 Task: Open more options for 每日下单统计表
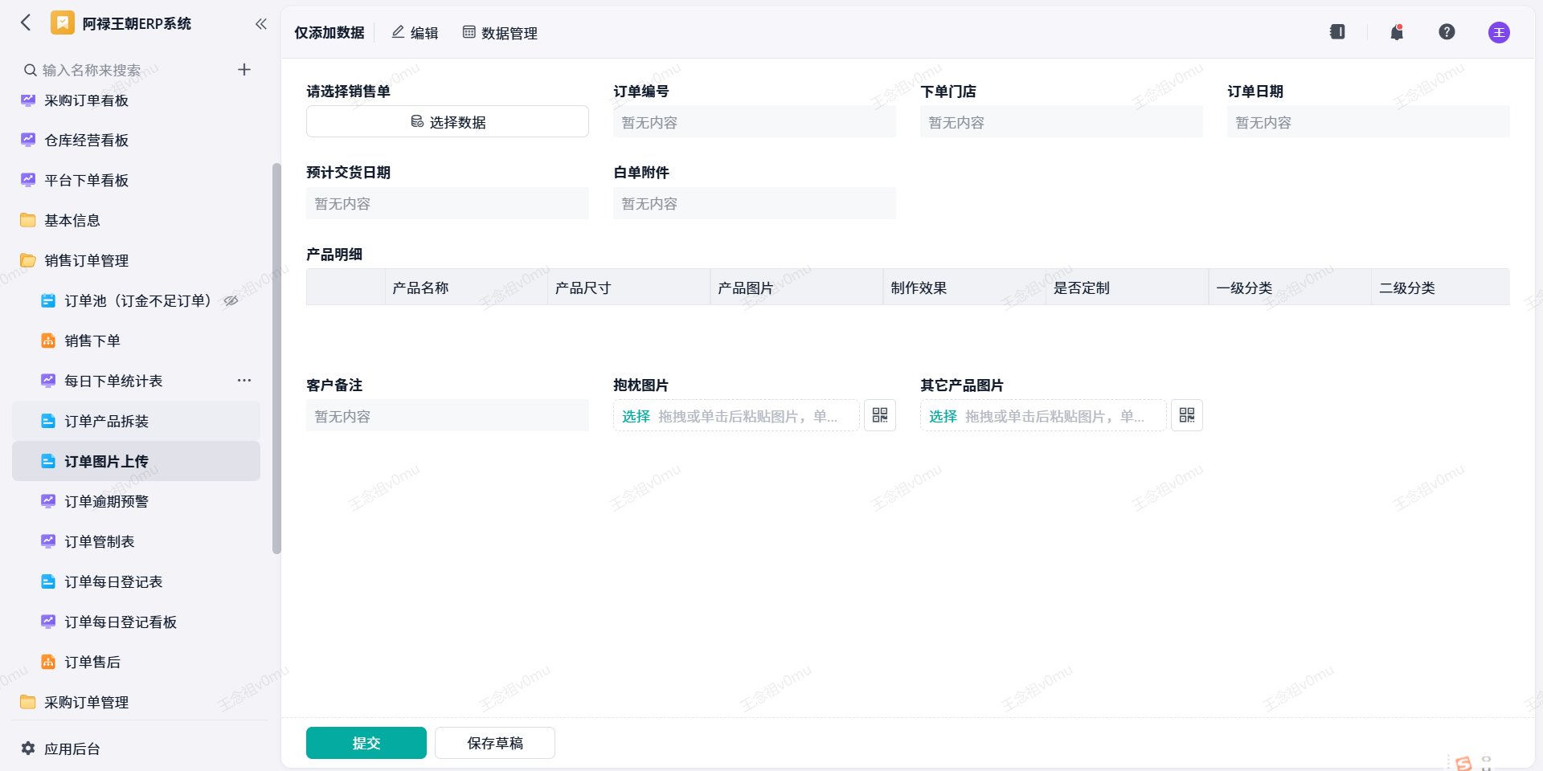pyautogui.click(x=244, y=381)
